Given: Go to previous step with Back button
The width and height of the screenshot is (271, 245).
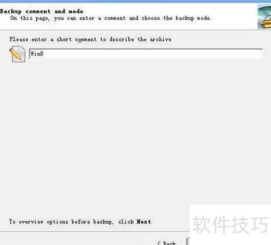Looking at the screenshot, I should pos(166,242).
